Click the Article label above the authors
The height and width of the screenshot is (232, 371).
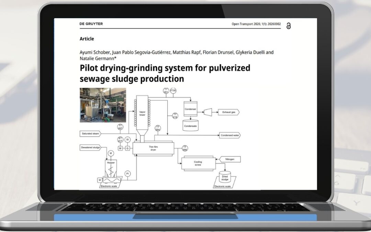pos(87,38)
